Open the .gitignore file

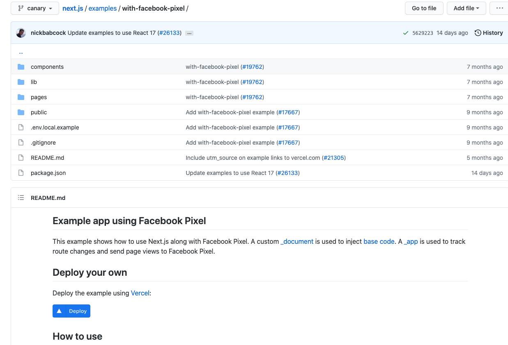click(x=43, y=143)
